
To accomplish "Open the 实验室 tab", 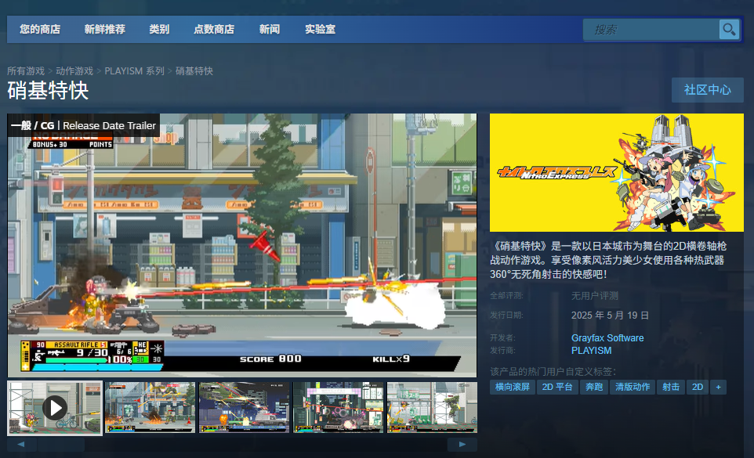I will 321,29.
